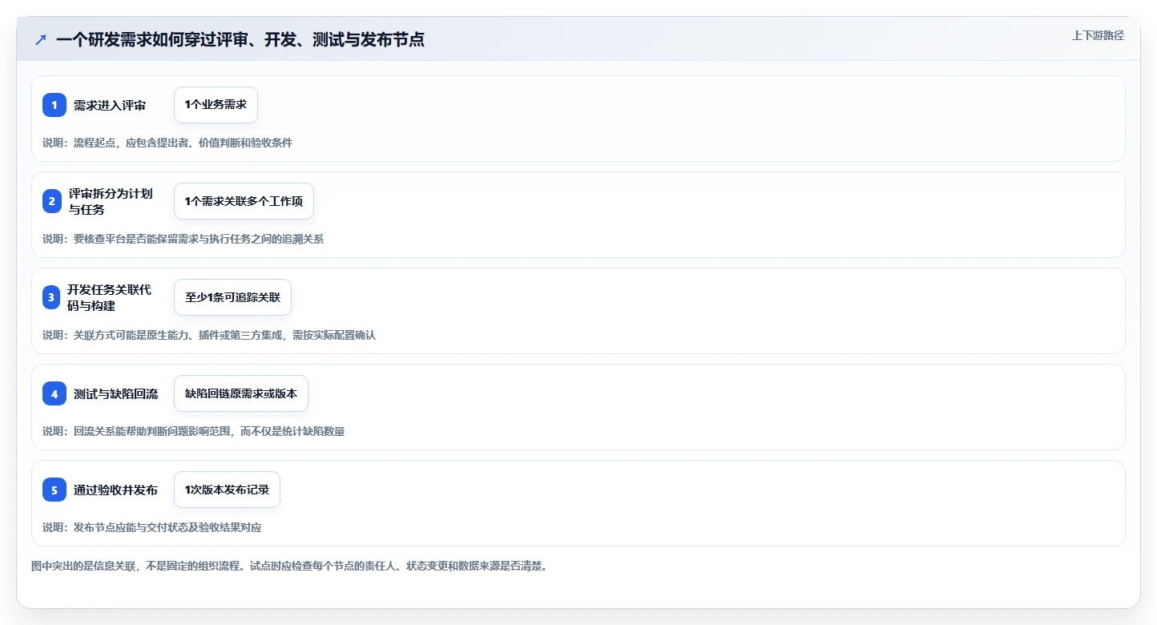This screenshot has width=1157, height=625.
Task: Click the note about 需求与执行任务之间的追溯关系
Action: click(183, 239)
